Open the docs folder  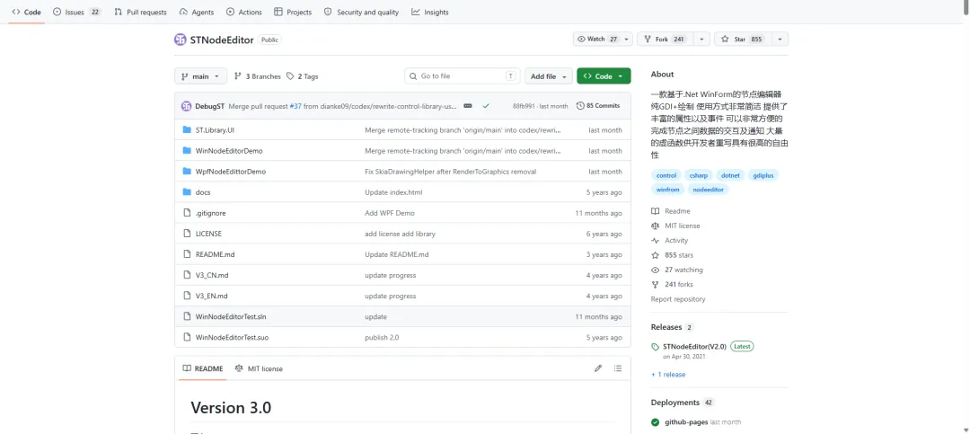(203, 192)
